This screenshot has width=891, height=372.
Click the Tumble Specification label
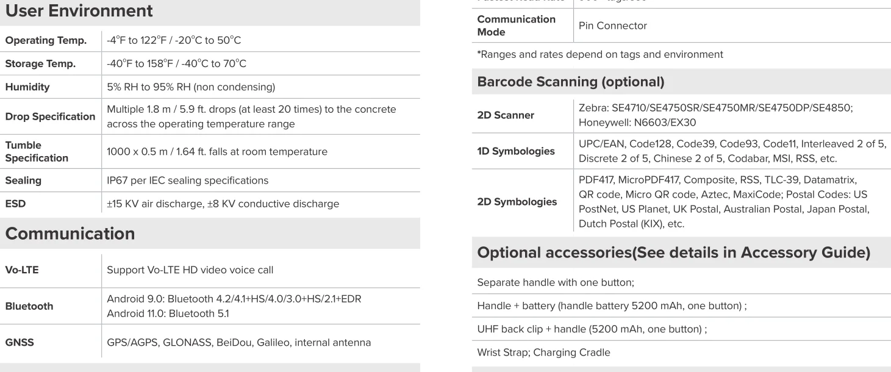37,152
